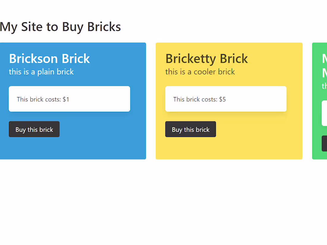Click the Bricketty Brick card title
Screen dimensions: 327x245
[206, 59]
